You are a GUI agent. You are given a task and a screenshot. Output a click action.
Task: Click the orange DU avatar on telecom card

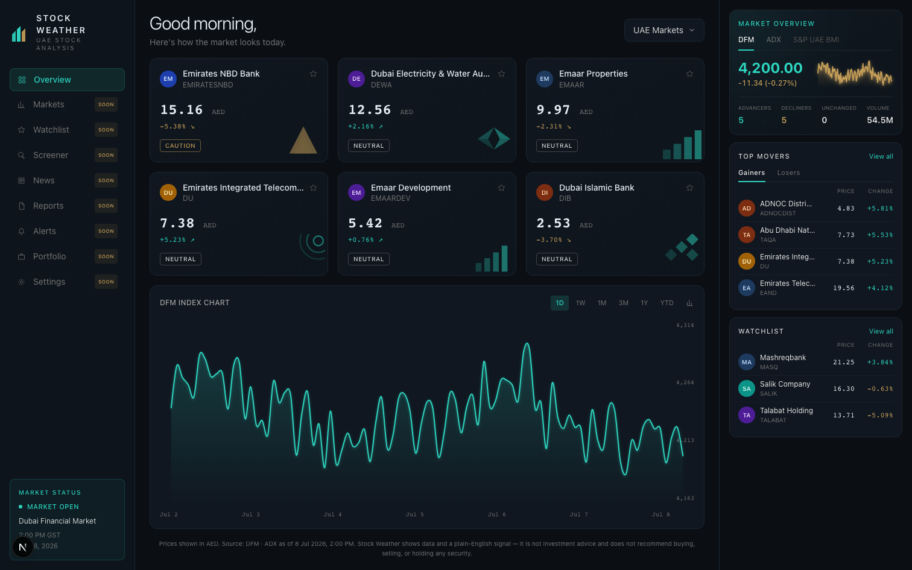pyautogui.click(x=168, y=193)
